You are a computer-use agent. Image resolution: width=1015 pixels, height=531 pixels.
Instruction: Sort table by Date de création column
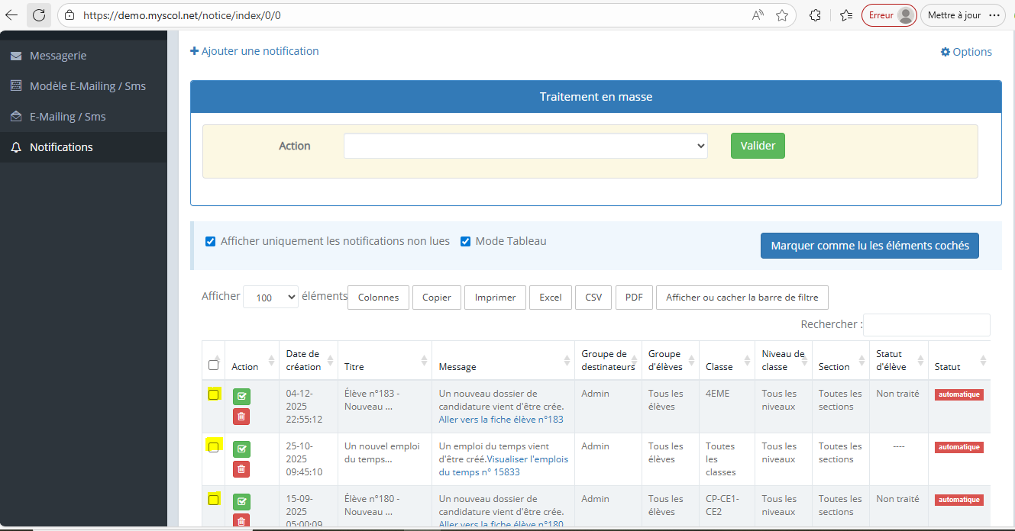[x=303, y=360]
